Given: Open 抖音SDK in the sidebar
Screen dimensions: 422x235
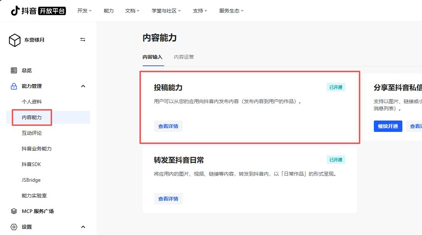Looking at the screenshot, I should pos(31,164).
